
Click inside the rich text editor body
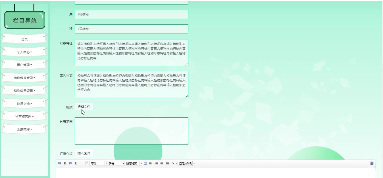click(215, 173)
